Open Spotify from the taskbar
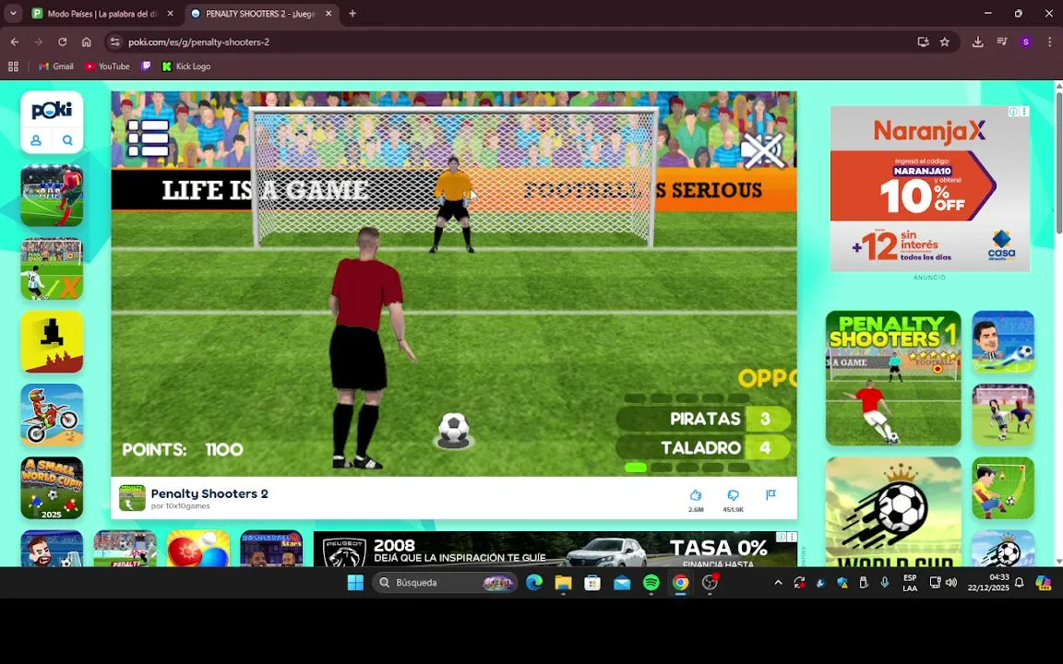Viewport: 1063px width, 664px height. coord(651,583)
